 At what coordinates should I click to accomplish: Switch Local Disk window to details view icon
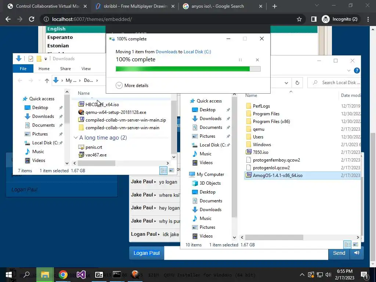(347, 245)
